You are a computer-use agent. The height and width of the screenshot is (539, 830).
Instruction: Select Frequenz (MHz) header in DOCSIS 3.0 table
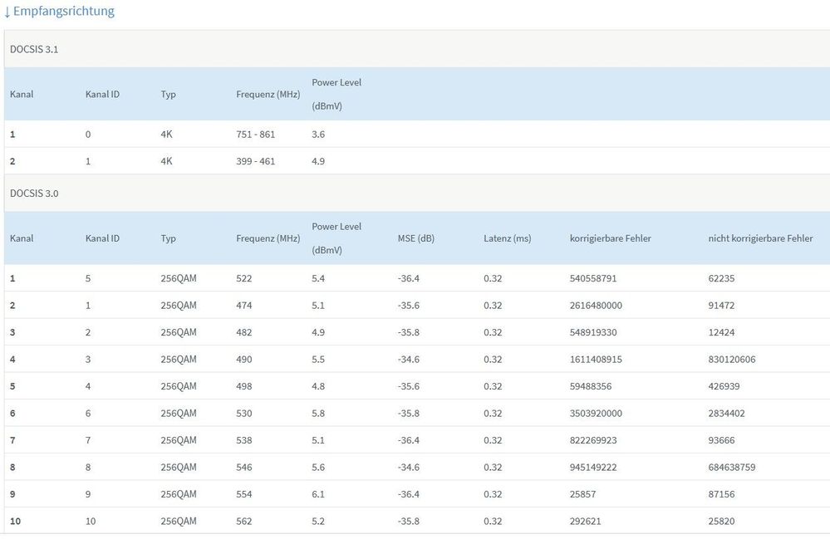(x=268, y=238)
